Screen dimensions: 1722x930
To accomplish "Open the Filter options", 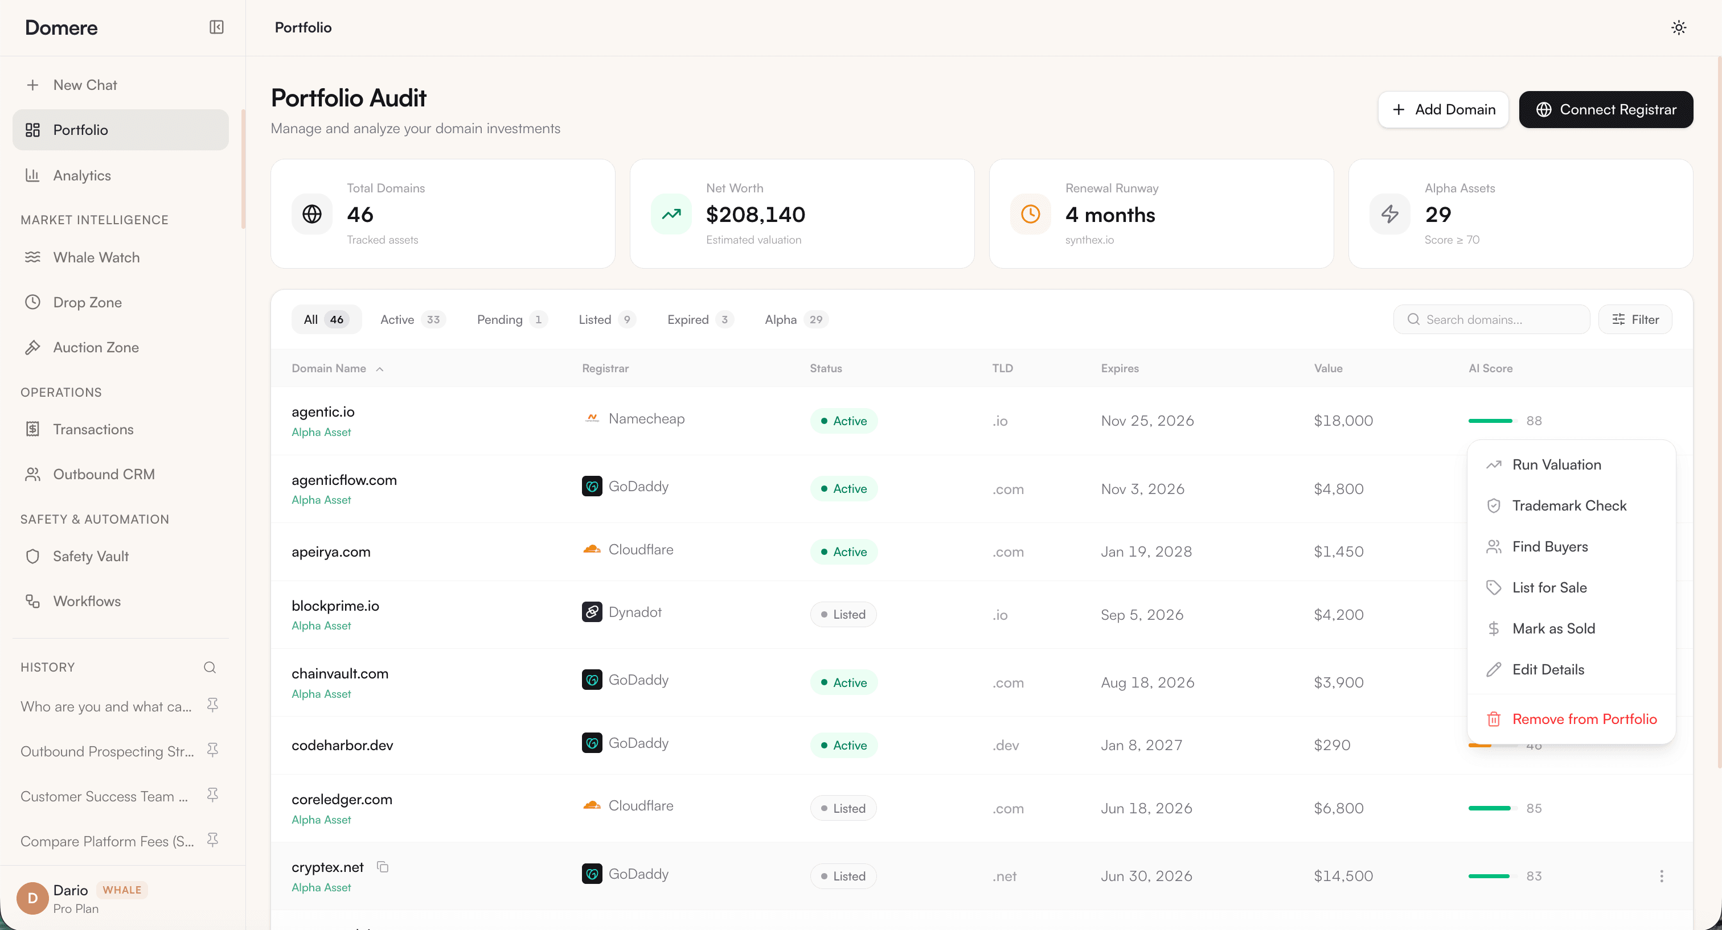I will point(1634,319).
